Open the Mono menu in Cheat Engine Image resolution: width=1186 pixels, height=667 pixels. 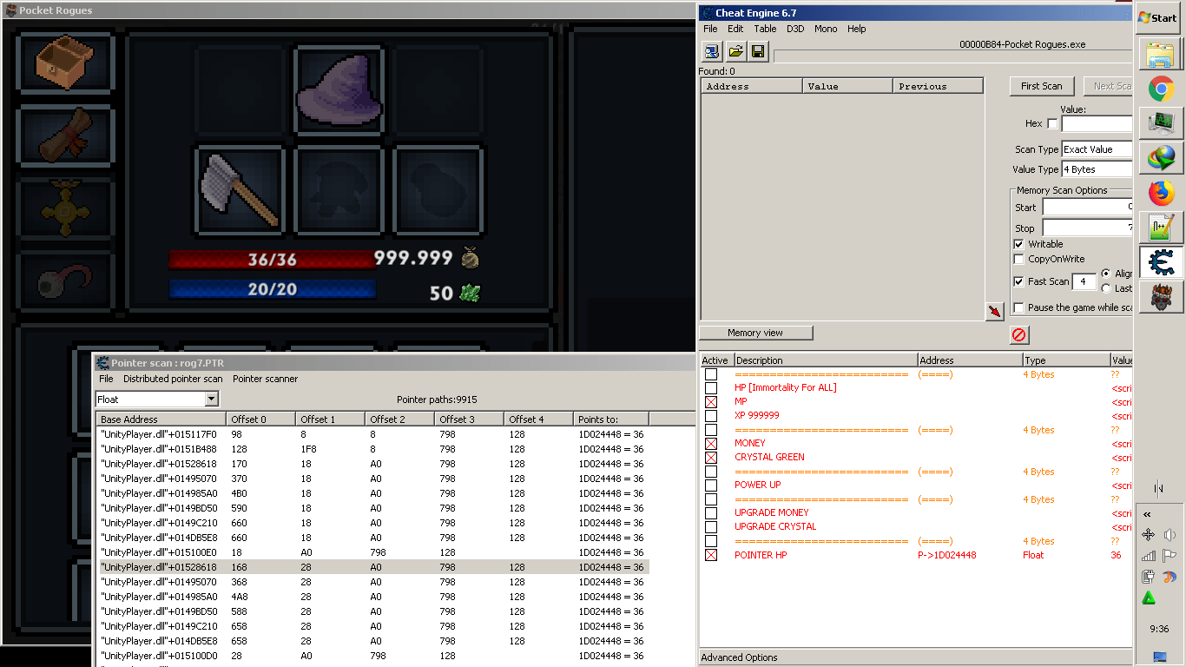tap(826, 29)
